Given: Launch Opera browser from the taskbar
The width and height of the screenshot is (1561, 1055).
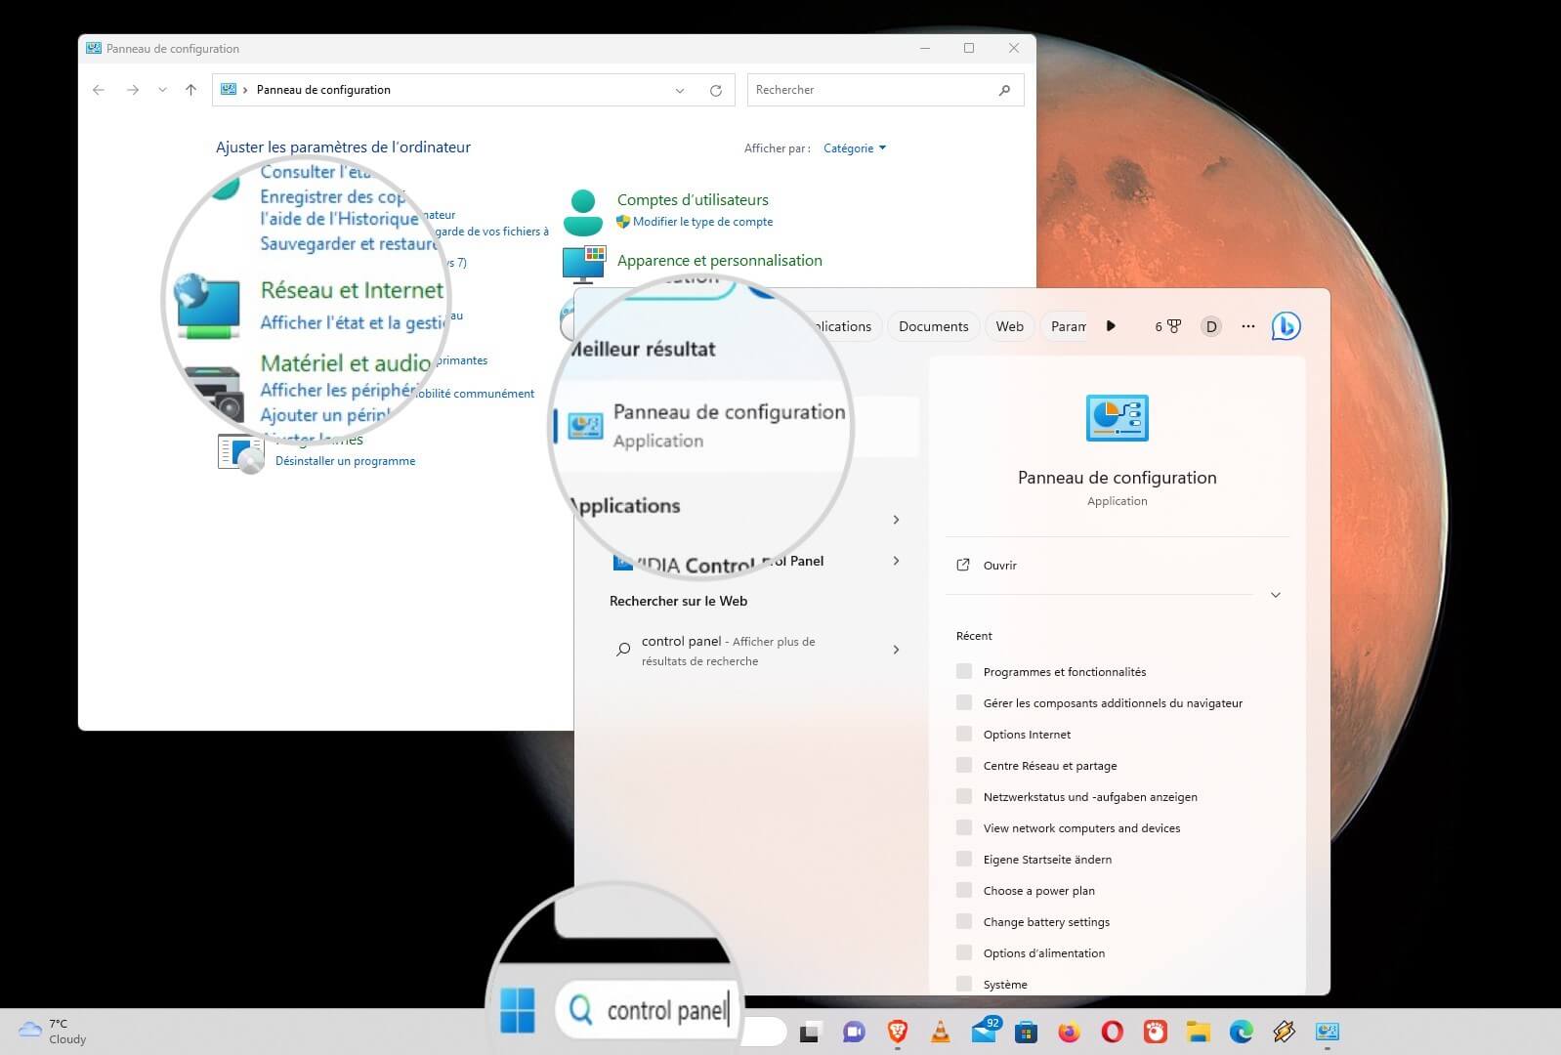Looking at the screenshot, I should point(1112,1033).
